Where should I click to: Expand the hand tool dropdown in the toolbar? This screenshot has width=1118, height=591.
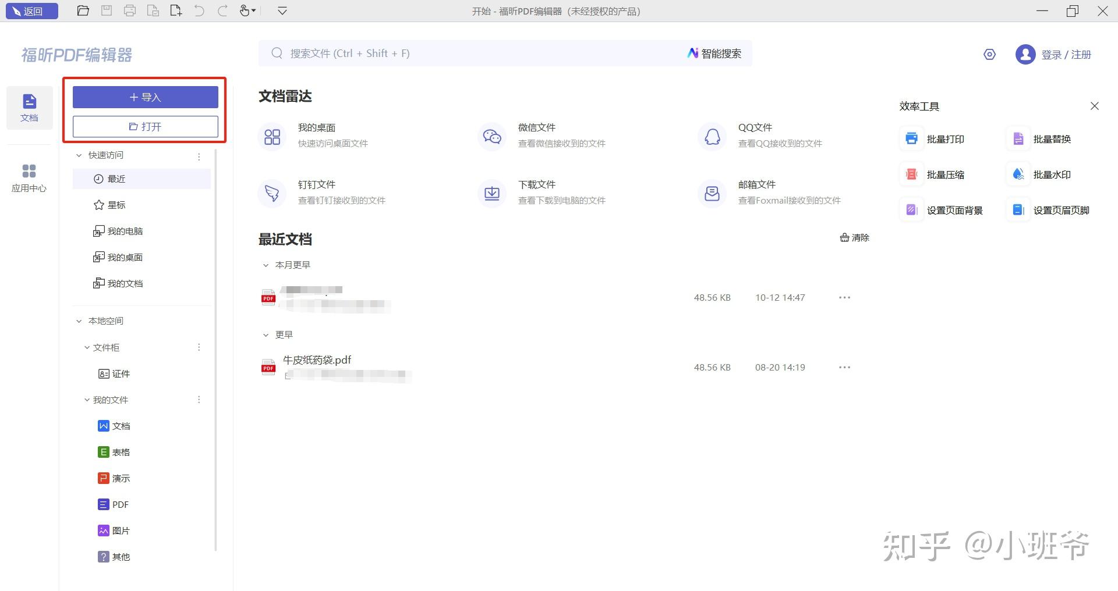[254, 11]
